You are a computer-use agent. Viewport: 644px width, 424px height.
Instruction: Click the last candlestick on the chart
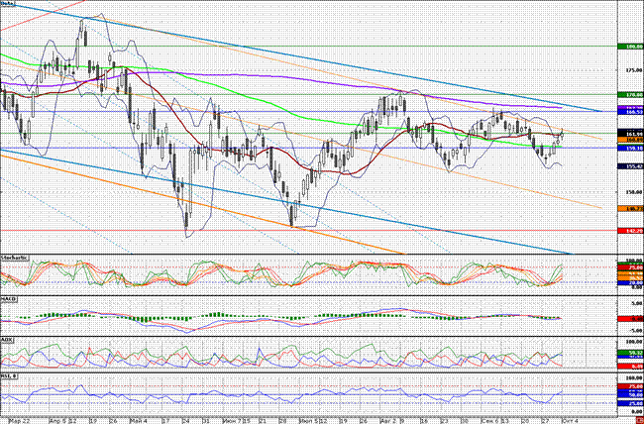[561, 134]
